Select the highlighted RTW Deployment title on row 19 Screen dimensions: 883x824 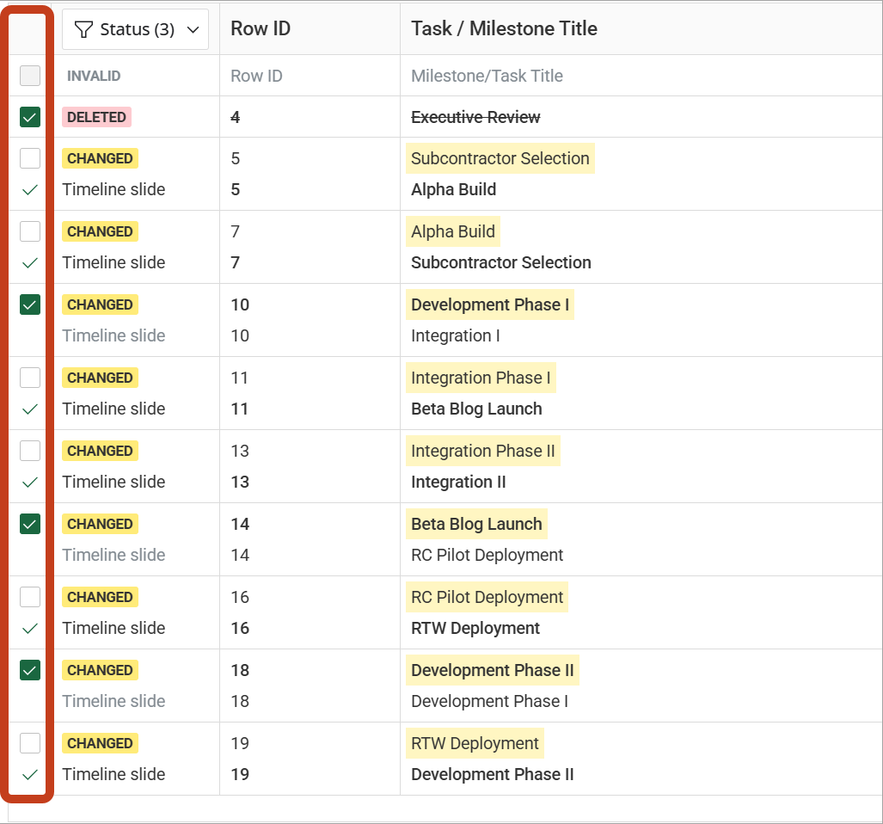pyautogui.click(x=475, y=742)
